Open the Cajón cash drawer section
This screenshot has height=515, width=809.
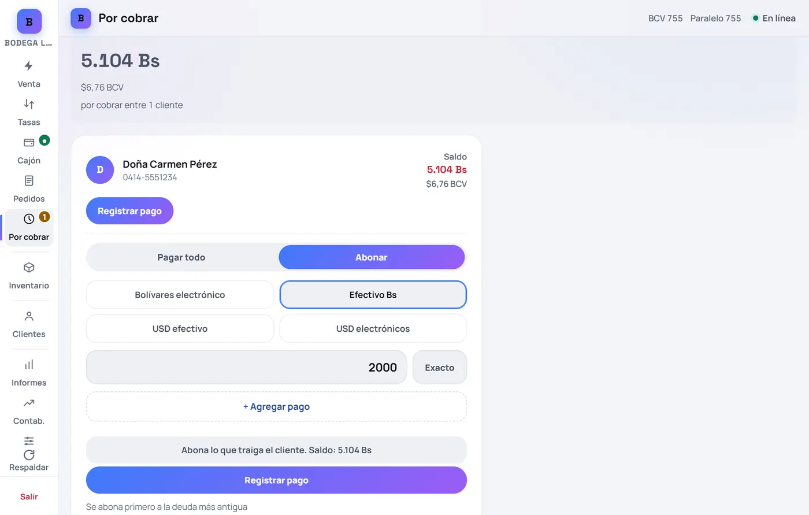click(29, 151)
